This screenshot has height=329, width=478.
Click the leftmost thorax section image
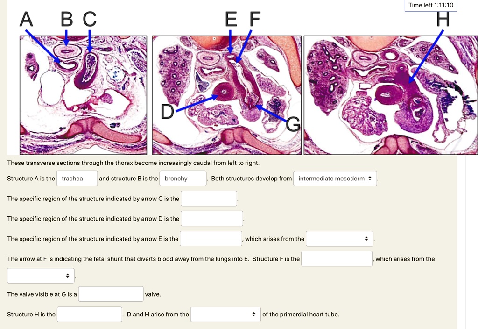[x=83, y=95]
